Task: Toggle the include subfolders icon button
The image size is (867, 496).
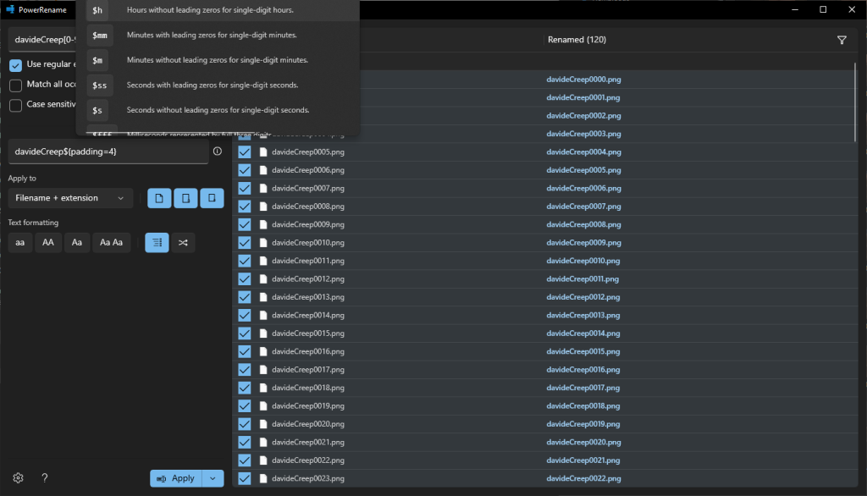Action: (212, 198)
